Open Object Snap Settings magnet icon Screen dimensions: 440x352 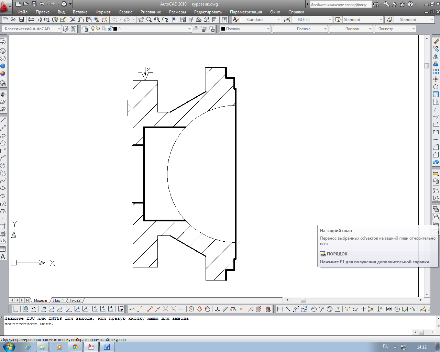click(268, 309)
